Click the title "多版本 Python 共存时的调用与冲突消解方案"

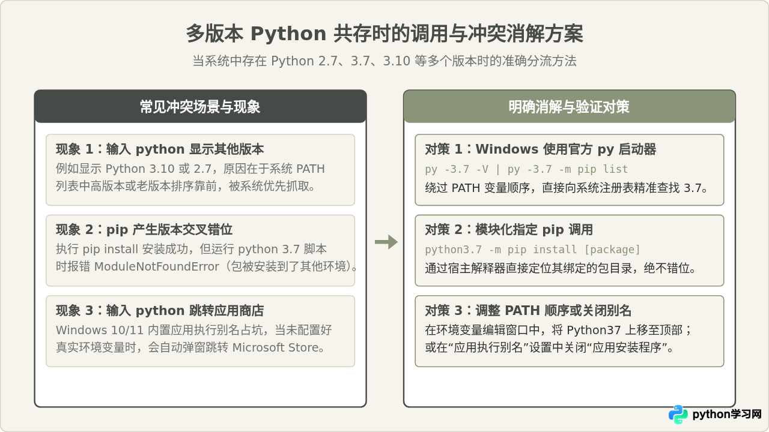384,34
